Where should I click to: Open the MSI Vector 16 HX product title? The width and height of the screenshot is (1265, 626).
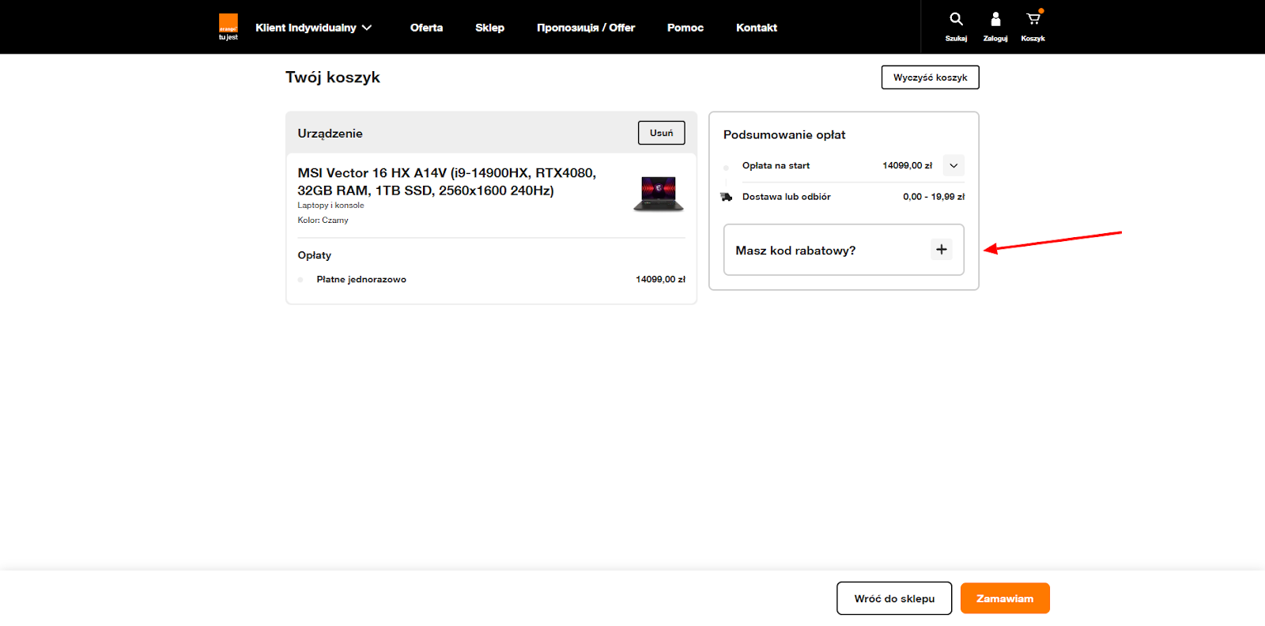tap(447, 182)
